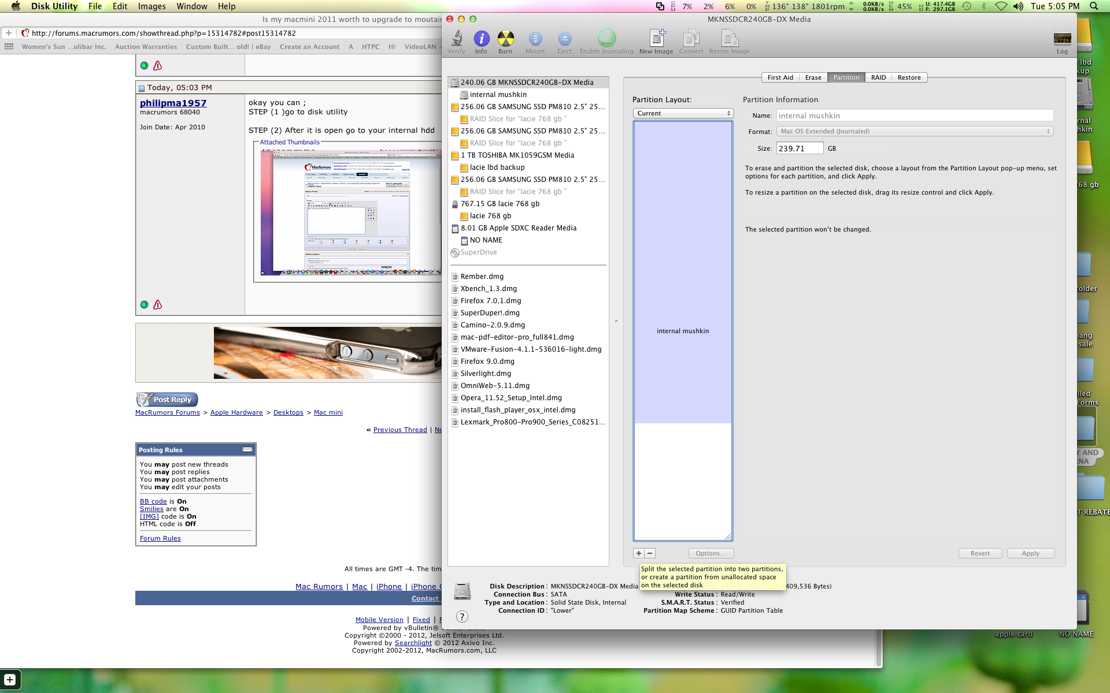Click the Eject toolbar icon
This screenshot has height=693, width=1110.
(x=564, y=42)
